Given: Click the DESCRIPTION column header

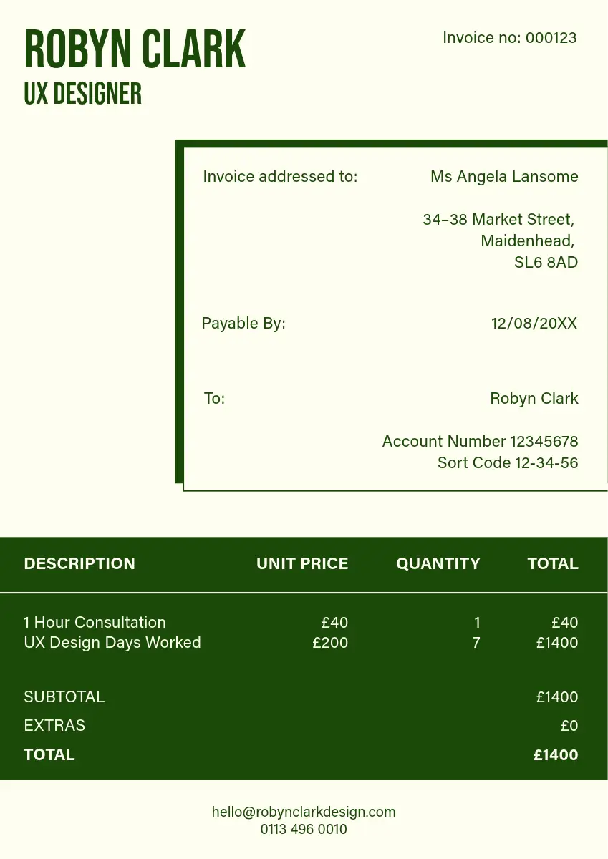Looking at the screenshot, I should pos(79,563).
